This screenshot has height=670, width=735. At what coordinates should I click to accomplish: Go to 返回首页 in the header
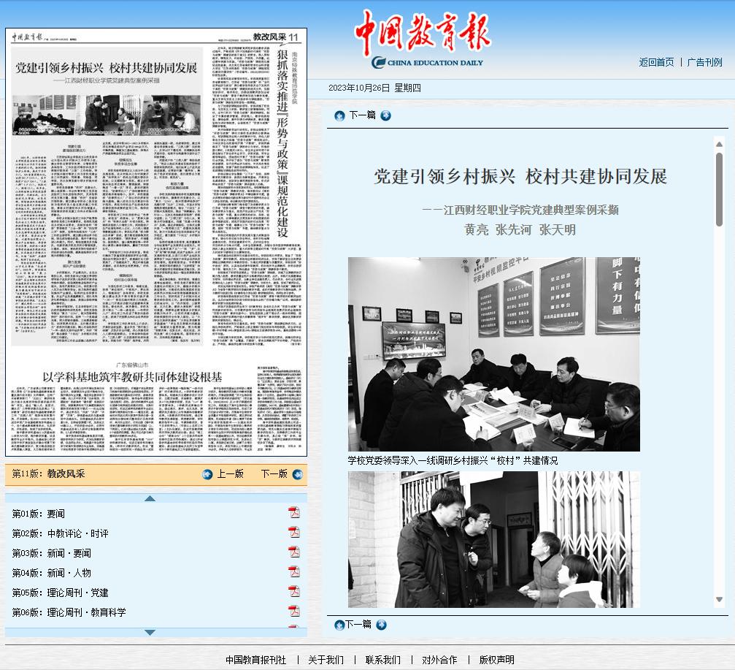tap(656, 62)
